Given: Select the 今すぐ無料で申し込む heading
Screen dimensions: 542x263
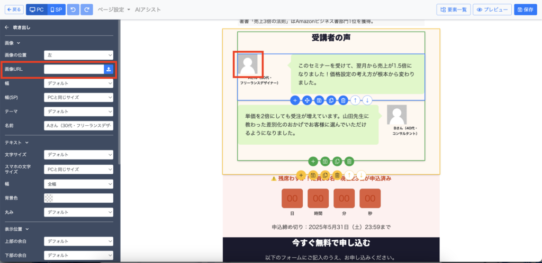Looking at the screenshot, I should click(x=331, y=243).
